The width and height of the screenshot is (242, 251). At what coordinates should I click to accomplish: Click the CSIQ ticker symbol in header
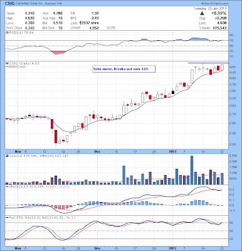coord(10,4)
